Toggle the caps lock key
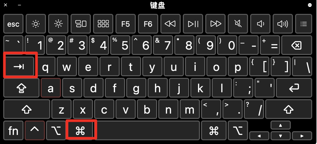Screen dimensions: 317x144 (21, 88)
